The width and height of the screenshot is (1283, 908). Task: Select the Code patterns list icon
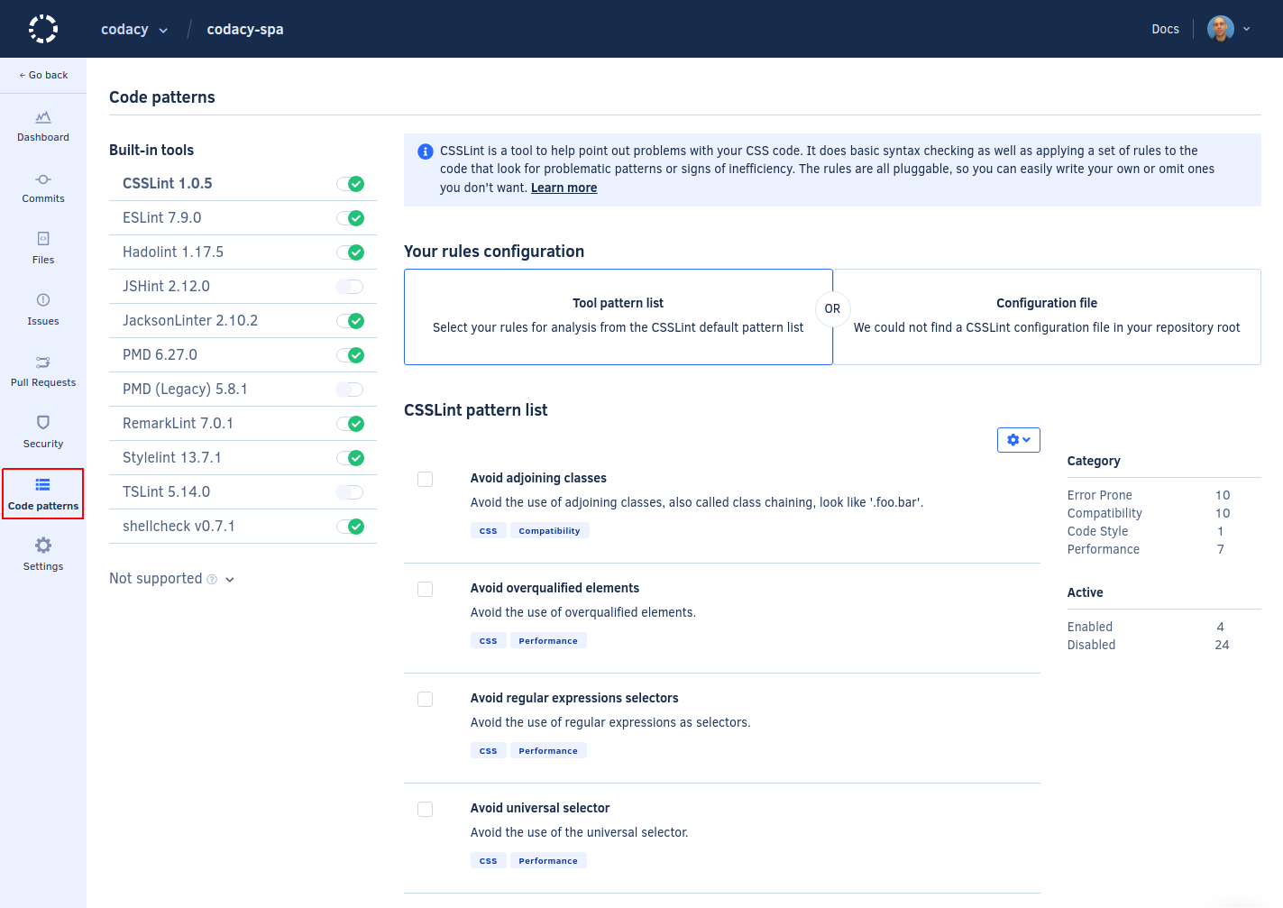click(x=43, y=485)
